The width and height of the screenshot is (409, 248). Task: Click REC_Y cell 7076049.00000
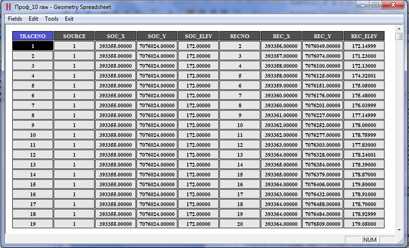pyautogui.click(x=323, y=46)
